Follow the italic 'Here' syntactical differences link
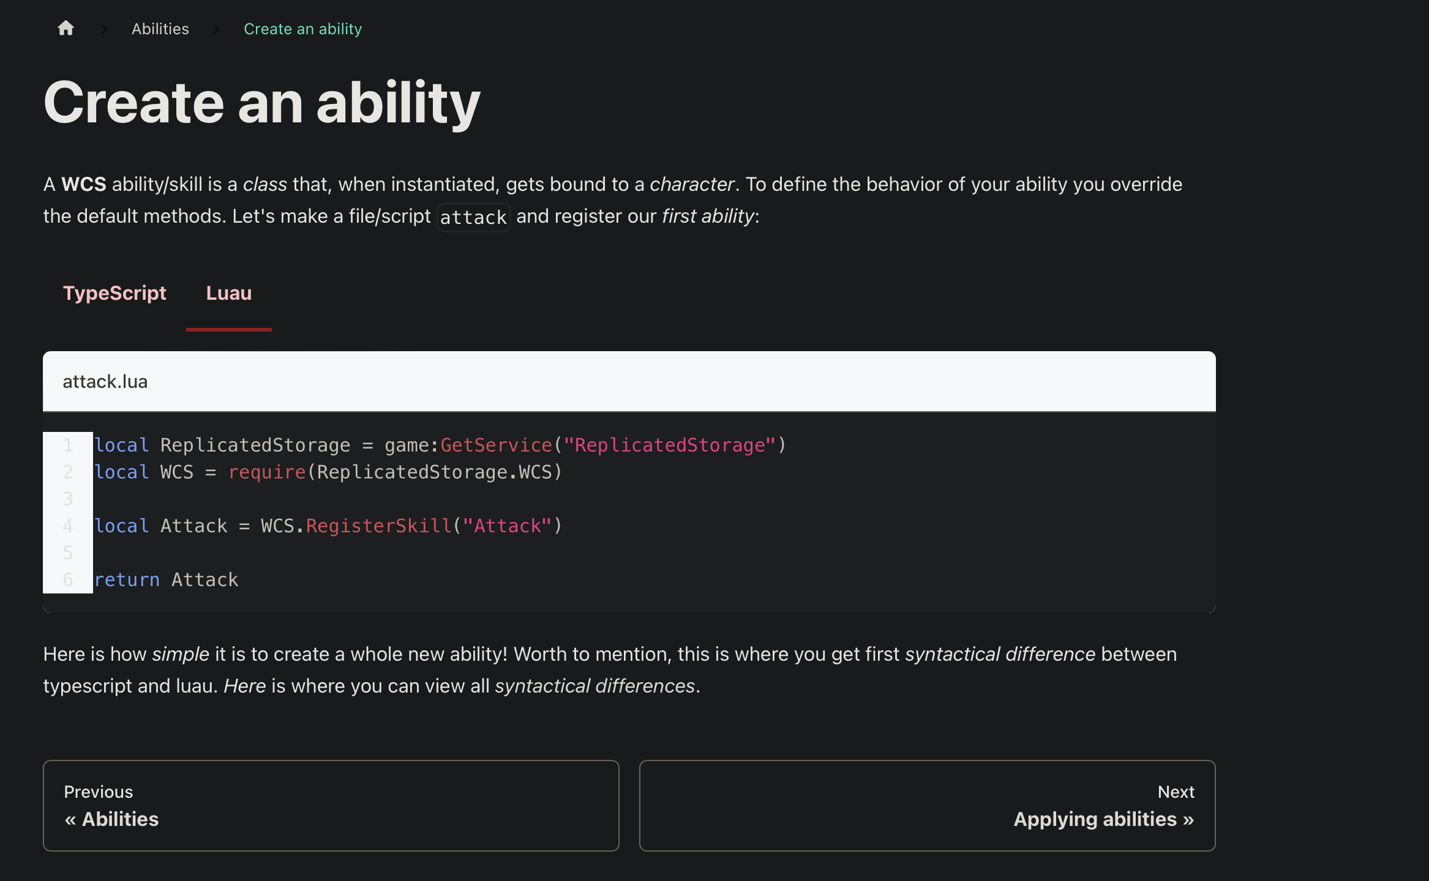Screen dimensions: 1429x881 point(244,686)
